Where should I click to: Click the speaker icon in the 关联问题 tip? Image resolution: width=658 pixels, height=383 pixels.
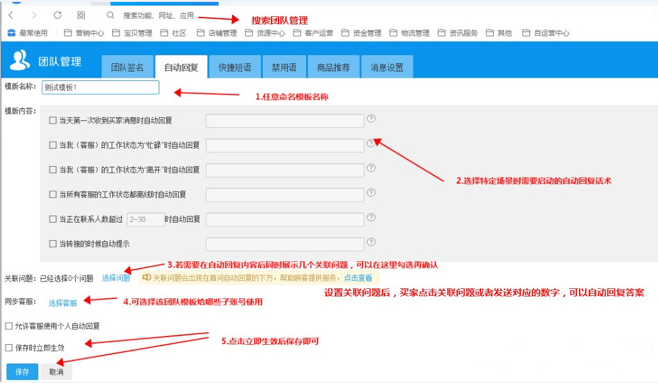point(146,278)
